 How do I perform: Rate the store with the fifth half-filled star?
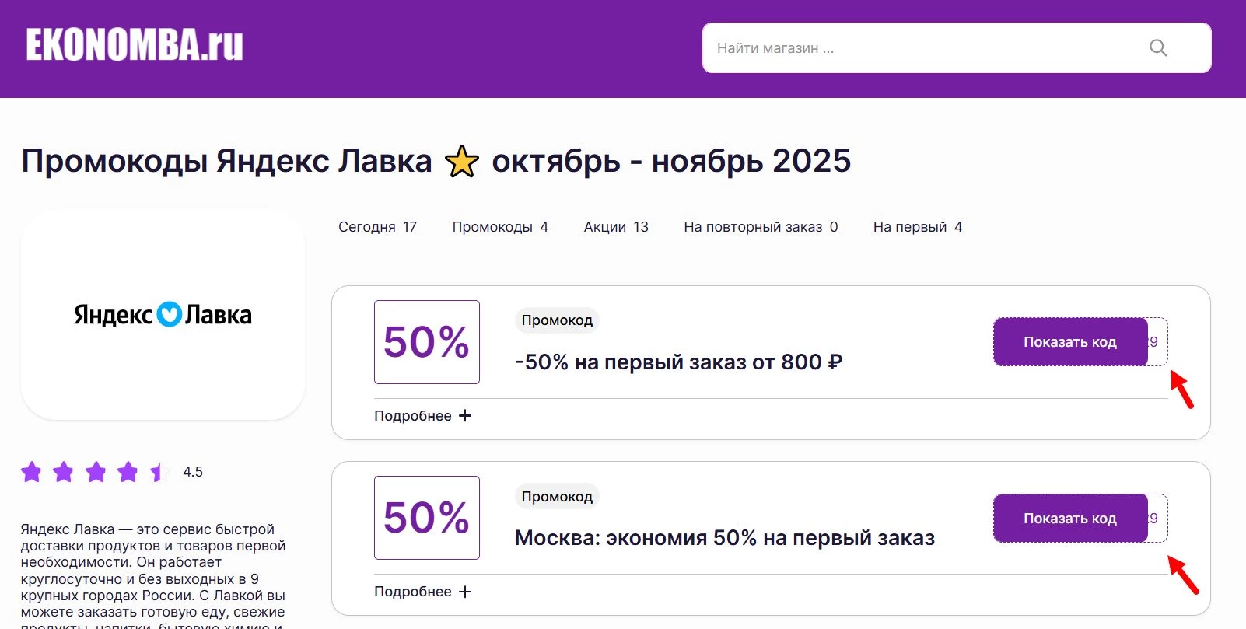(x=159, y=472)
